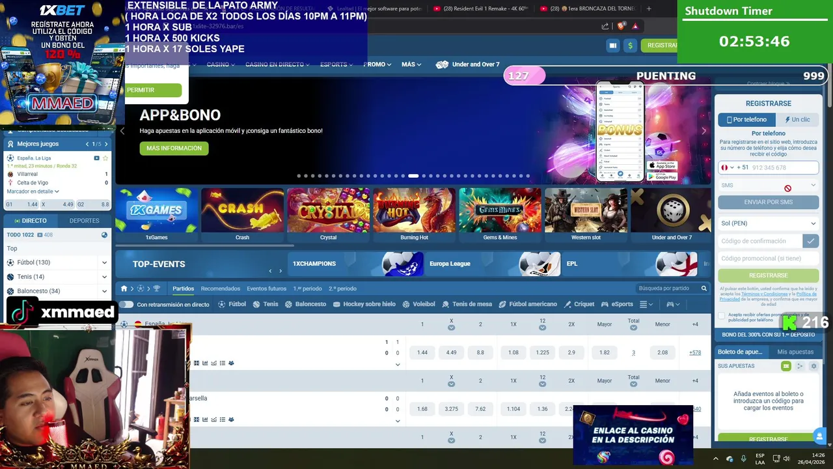Open the SMS delivery method dropdown
Screen dimensions: 833x469
coord(768,186)
